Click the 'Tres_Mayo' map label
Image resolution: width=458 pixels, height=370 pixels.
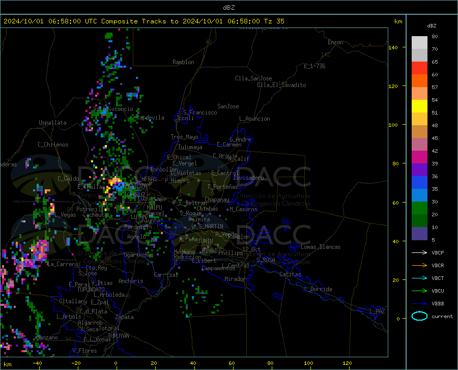[184, 137]
